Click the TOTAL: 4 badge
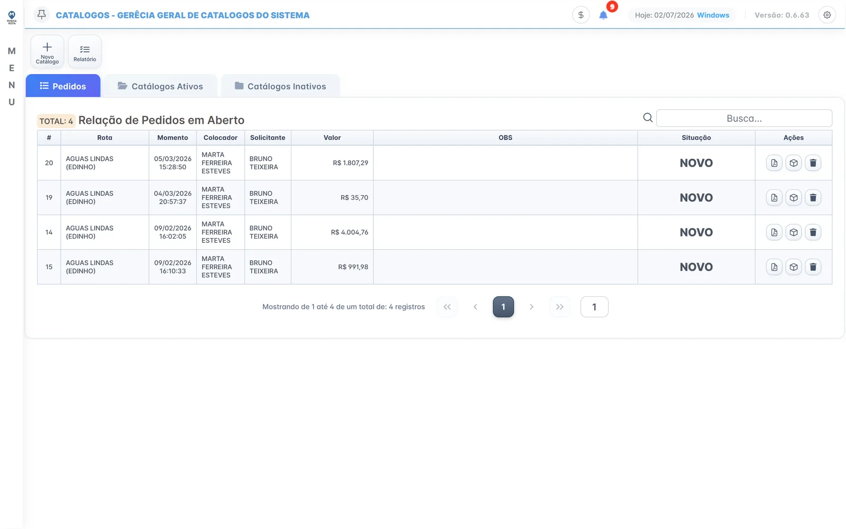Viewport: 846px width, 529px height. coord(56,121)
